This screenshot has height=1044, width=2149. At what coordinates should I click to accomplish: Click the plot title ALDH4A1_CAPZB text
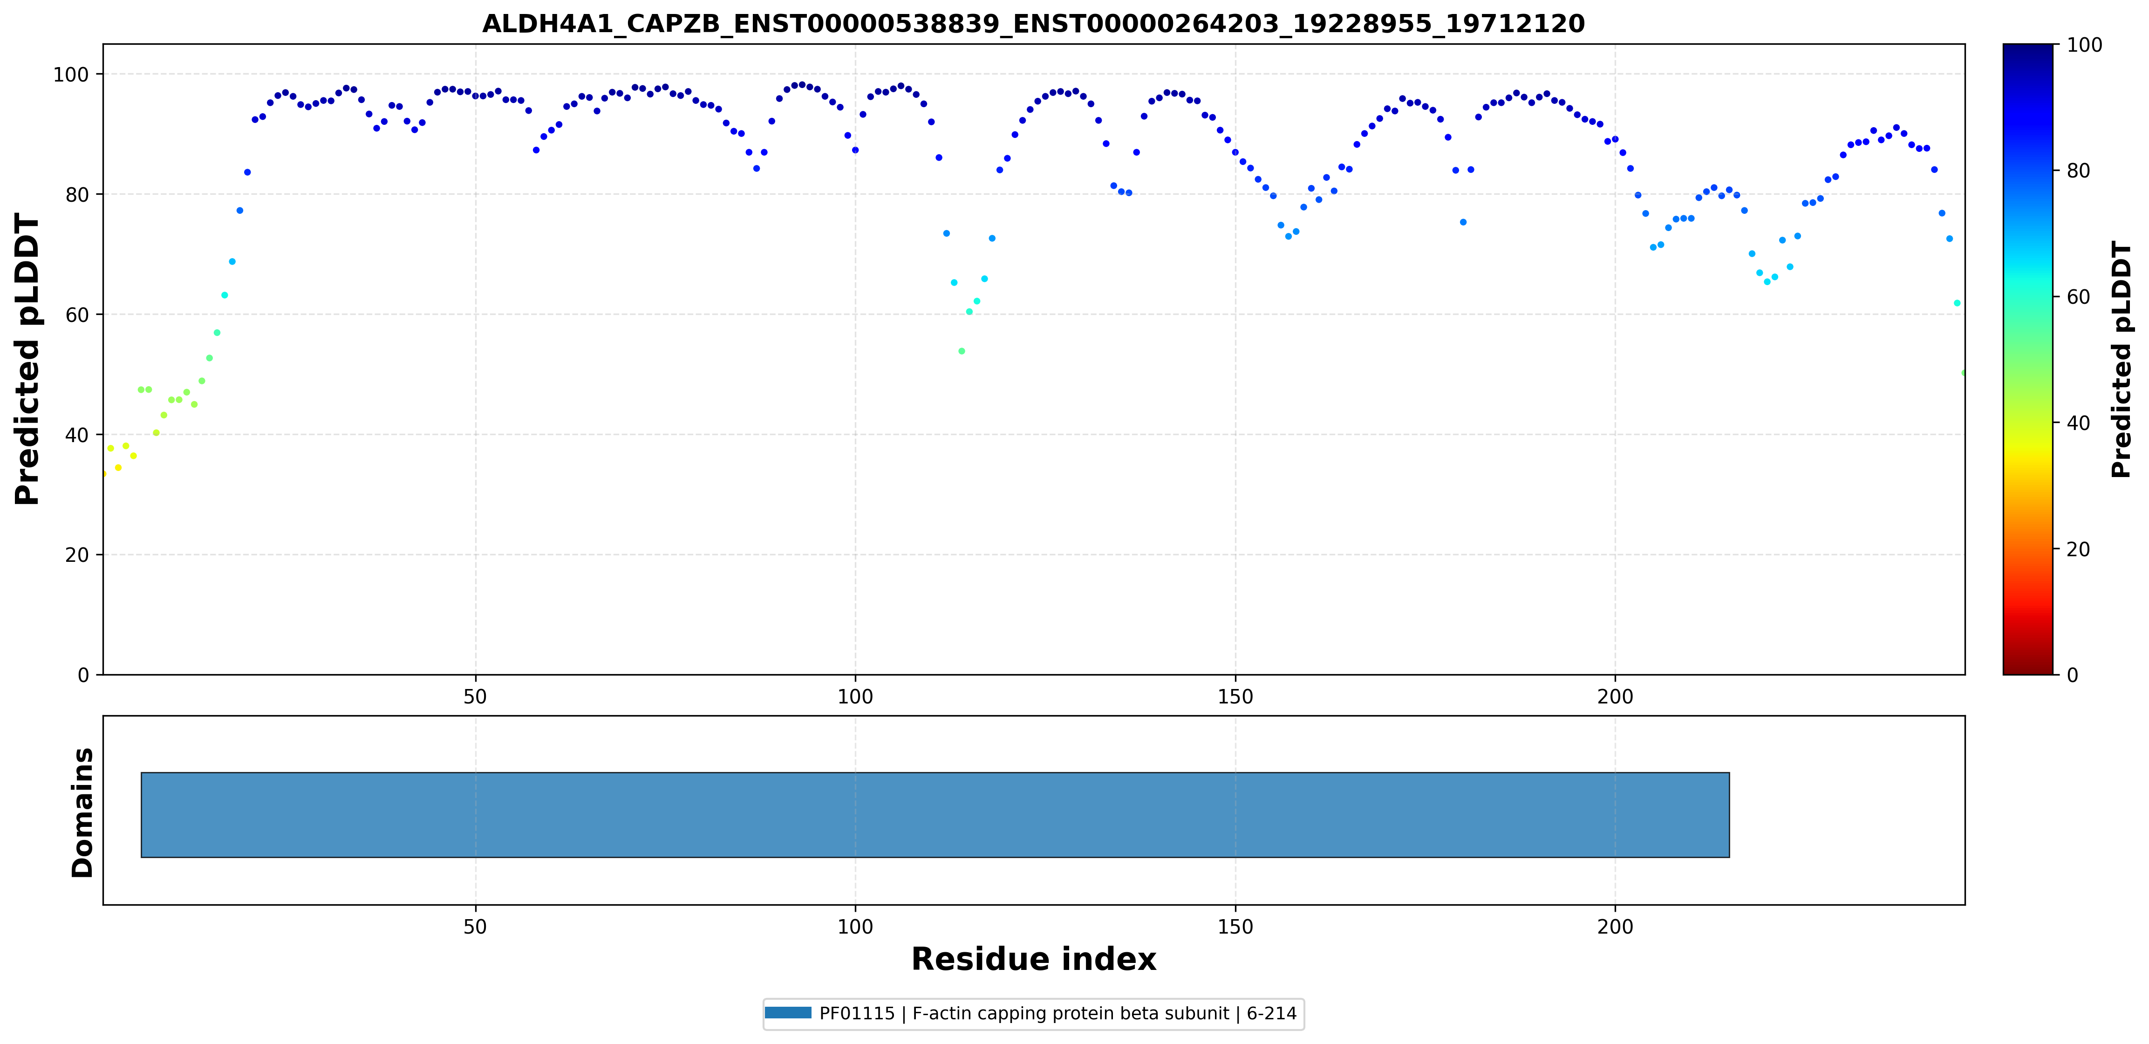tap(1033, 23)
